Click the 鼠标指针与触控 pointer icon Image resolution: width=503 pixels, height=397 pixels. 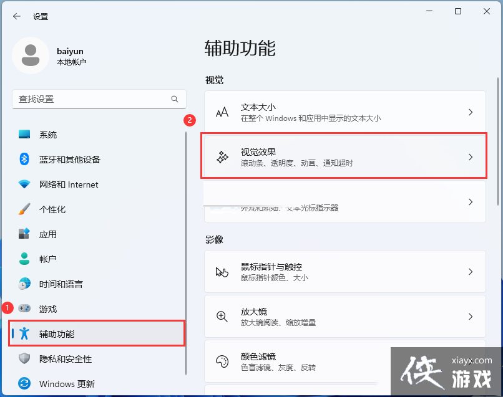tap(222, 272)
